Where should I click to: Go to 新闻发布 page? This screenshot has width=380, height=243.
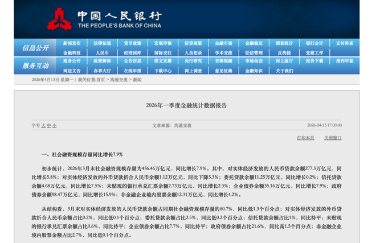[72, 43]
